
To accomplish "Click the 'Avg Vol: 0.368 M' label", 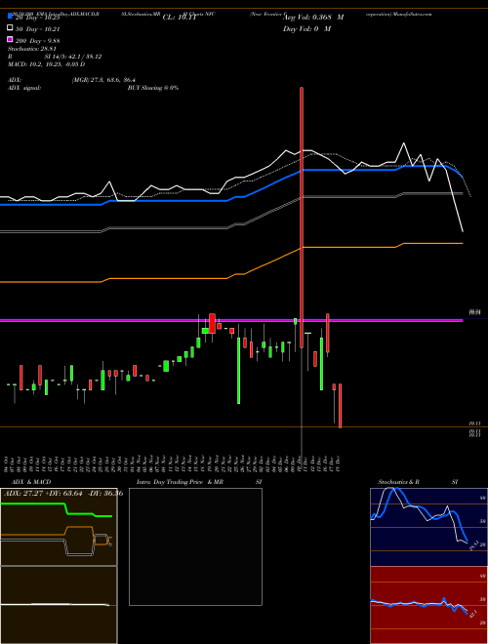I will click(313, 18).
